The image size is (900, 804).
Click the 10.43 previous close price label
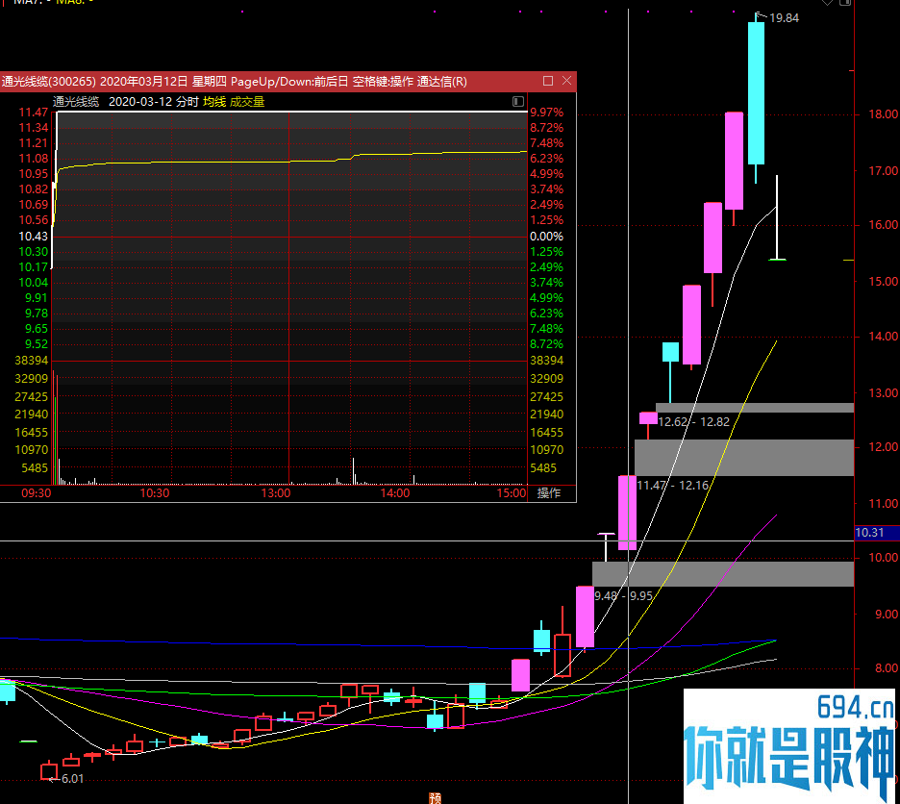coord(34,236)
